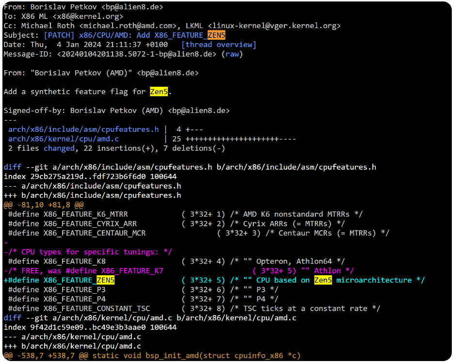Click the michael.roth@amd.com Cc address
The width and height of the screenshot is (462, 362).
pyautogui.click(x=128, y=26)
